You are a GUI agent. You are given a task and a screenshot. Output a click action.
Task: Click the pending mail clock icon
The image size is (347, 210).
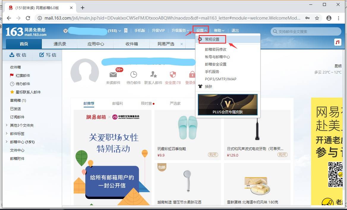(x=134, y=74)
